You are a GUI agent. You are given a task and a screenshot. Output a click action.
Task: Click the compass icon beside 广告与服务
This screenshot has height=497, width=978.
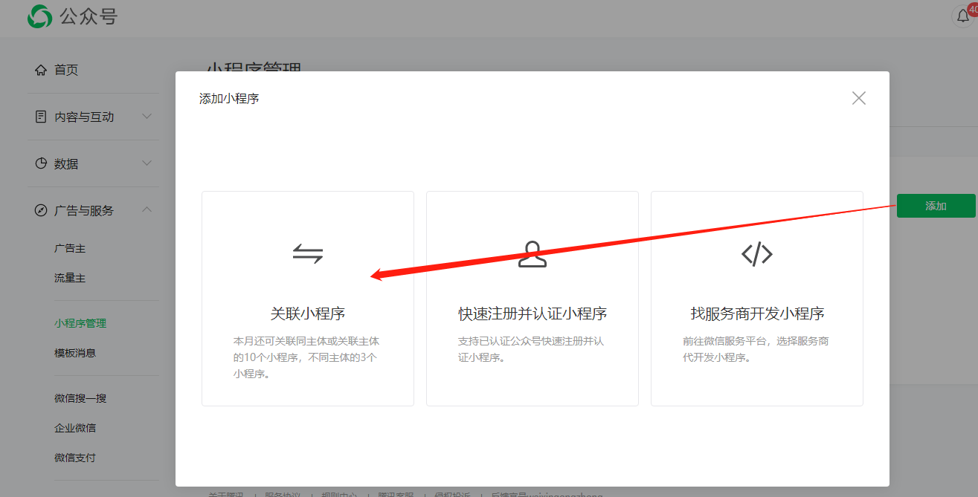pos(41,210)
